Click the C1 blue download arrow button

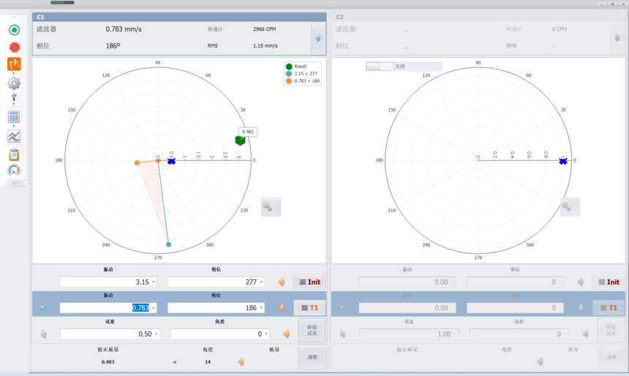tap(318, 38)
